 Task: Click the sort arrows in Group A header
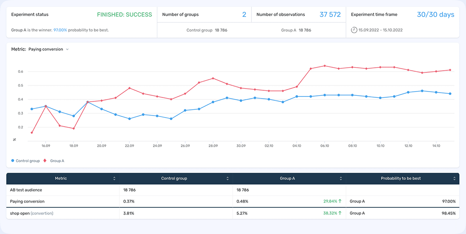tap(341, 179)
